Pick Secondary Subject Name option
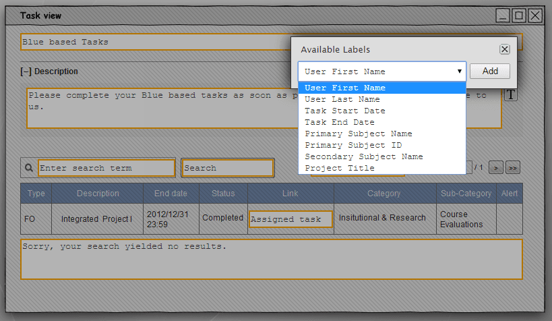The width and height of the screenshot is (552, 321). 382,156
